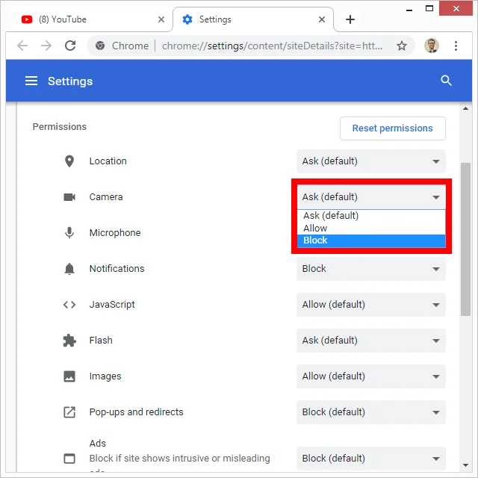Go back using the back arrow
This screenshot has width=478, height=478.
tap(22, 46)
